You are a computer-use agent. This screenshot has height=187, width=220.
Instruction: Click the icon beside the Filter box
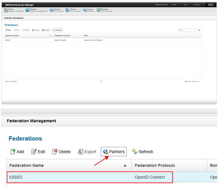199,30
